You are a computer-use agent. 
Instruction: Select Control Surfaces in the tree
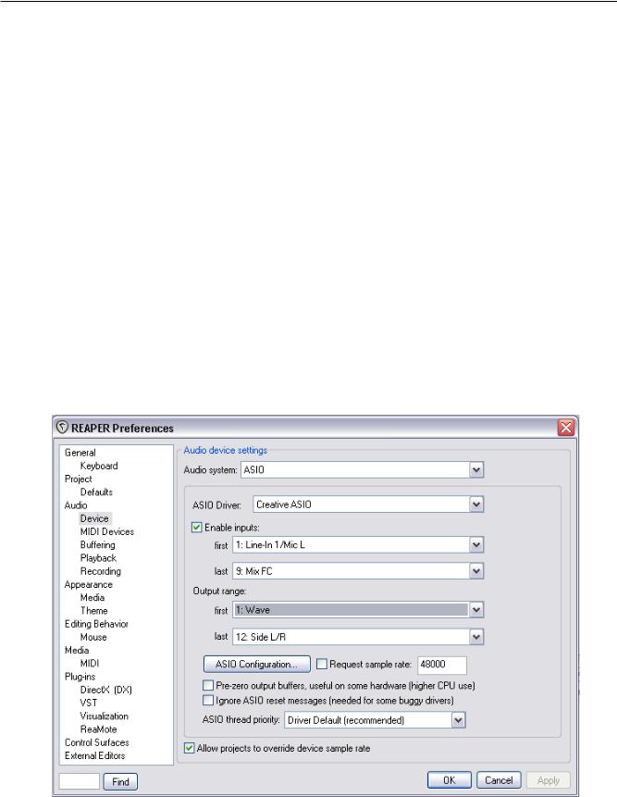[96, 742]
